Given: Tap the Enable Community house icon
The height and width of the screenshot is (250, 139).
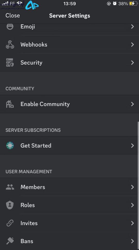Looking at the screenshot, I should 10,104.
